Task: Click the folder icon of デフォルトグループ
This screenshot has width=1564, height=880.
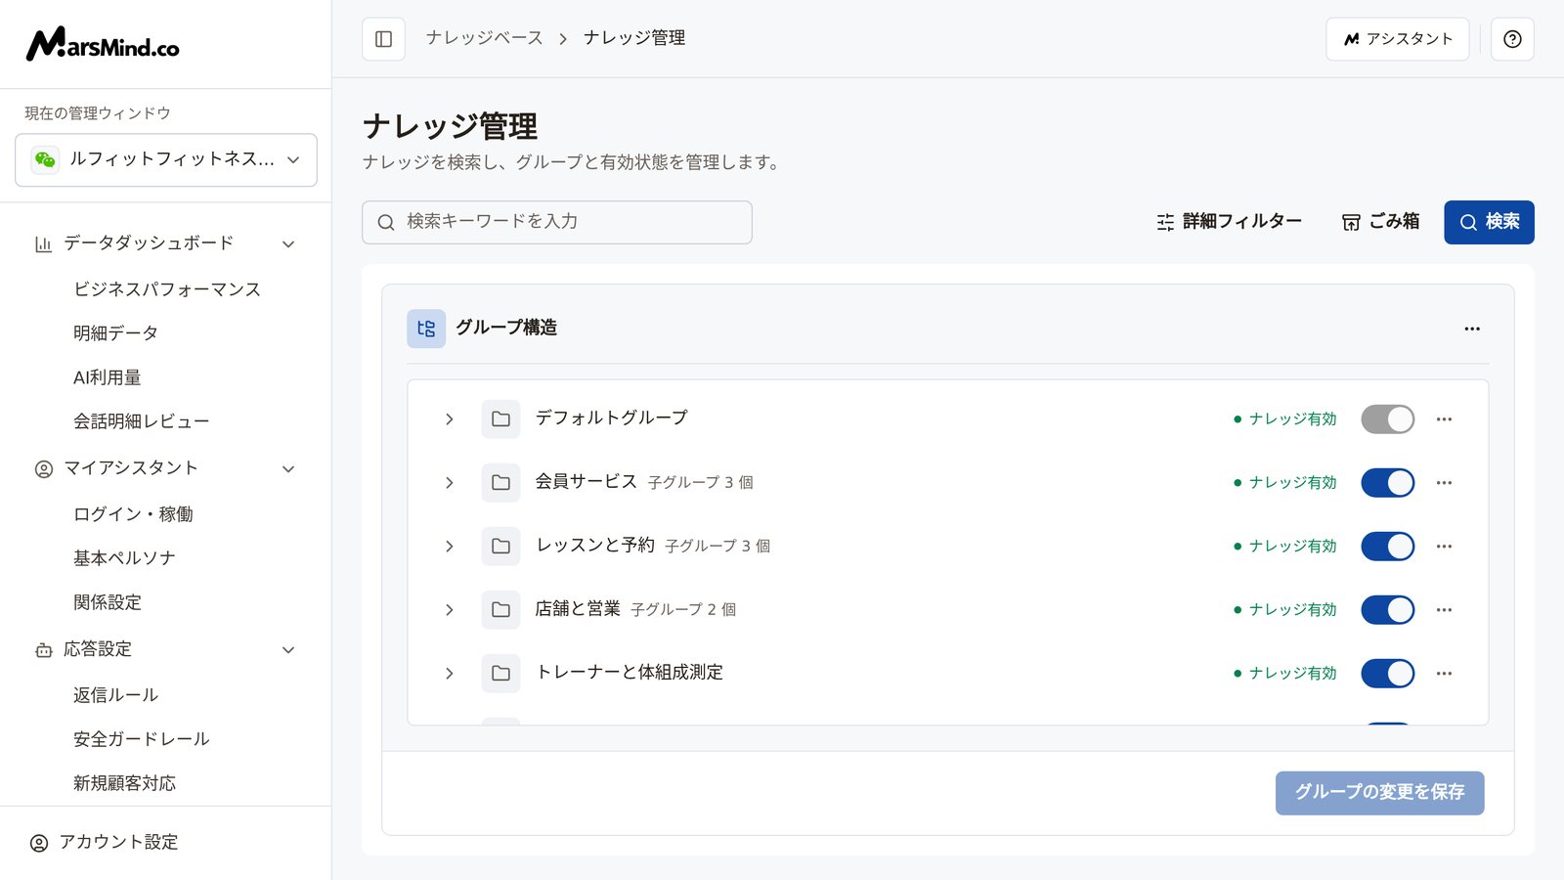Action: tap(500, 419)
